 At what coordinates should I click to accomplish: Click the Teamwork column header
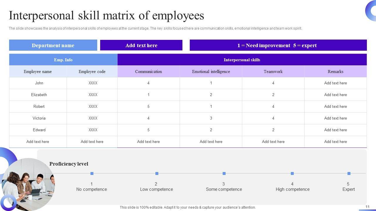click(273, 72)
